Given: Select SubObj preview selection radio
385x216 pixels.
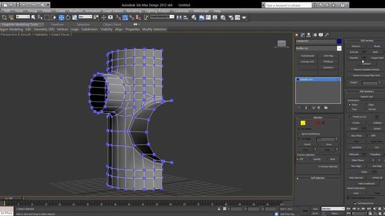Looking at the screenshot, I should click(311, 159).
